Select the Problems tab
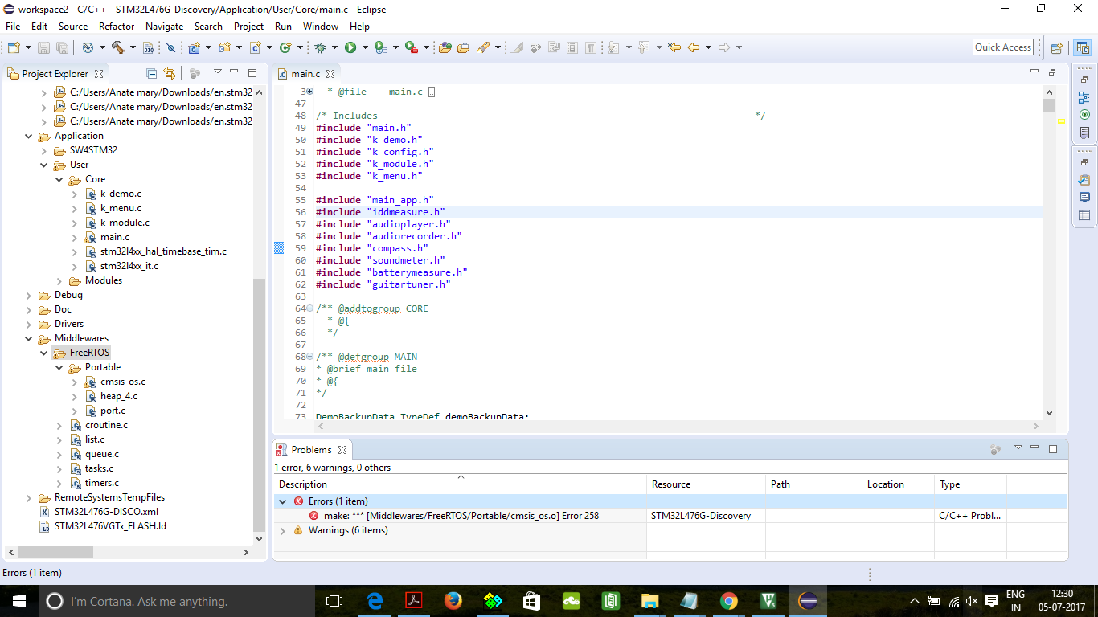This screenshot has width=1098, height=617. [310, 450]
